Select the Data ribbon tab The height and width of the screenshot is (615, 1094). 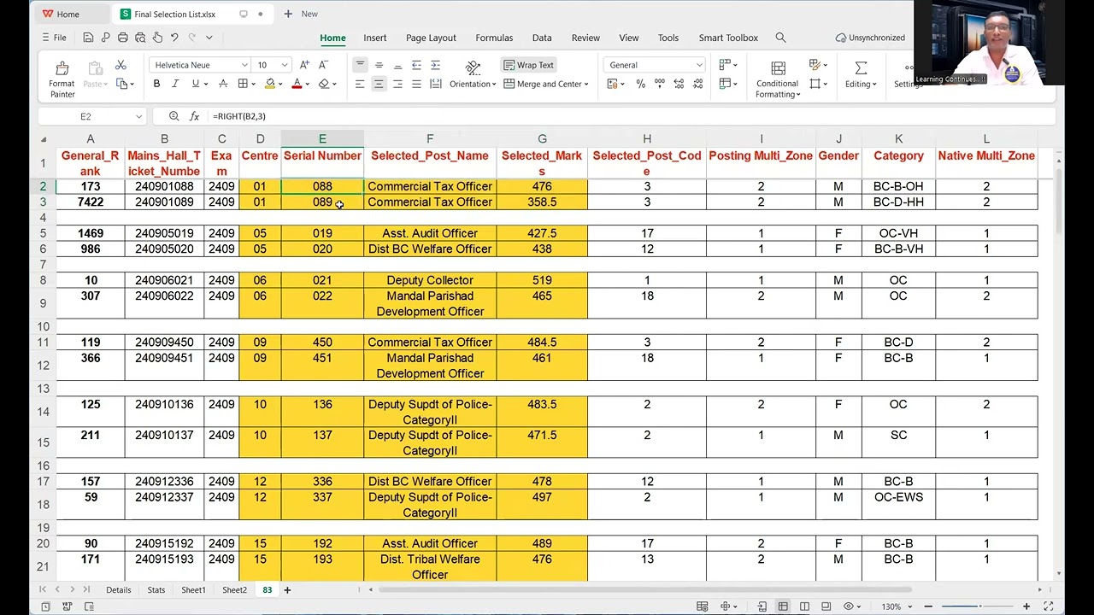pos(542,38)
